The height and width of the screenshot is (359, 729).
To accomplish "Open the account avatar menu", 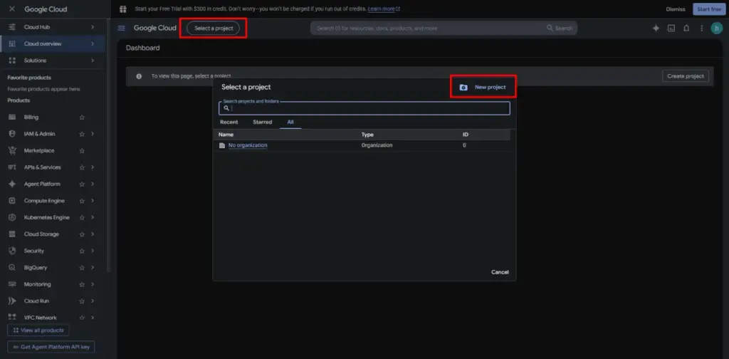I will coord(716,28).
